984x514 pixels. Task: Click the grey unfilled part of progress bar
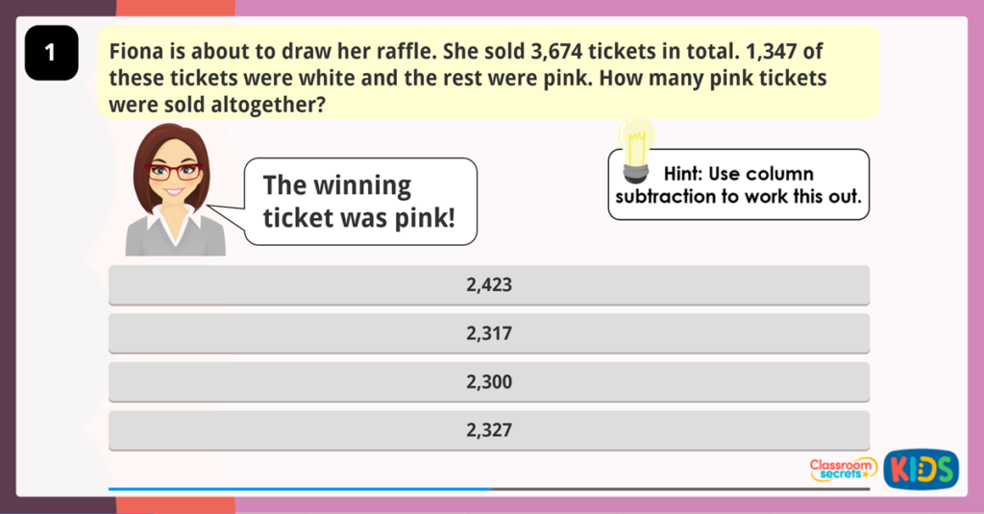(678, 489)
